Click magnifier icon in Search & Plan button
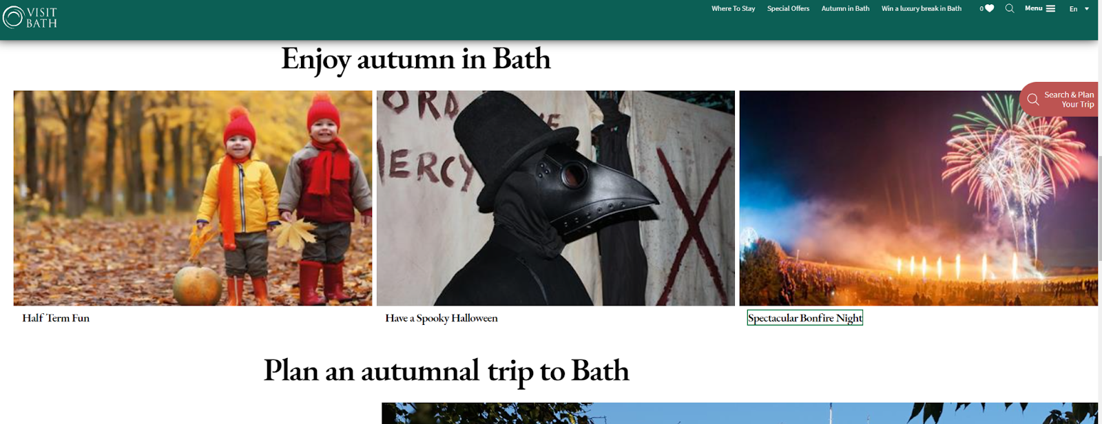The height and width of the screenshot is (424, 1102). pos(1033,99)
